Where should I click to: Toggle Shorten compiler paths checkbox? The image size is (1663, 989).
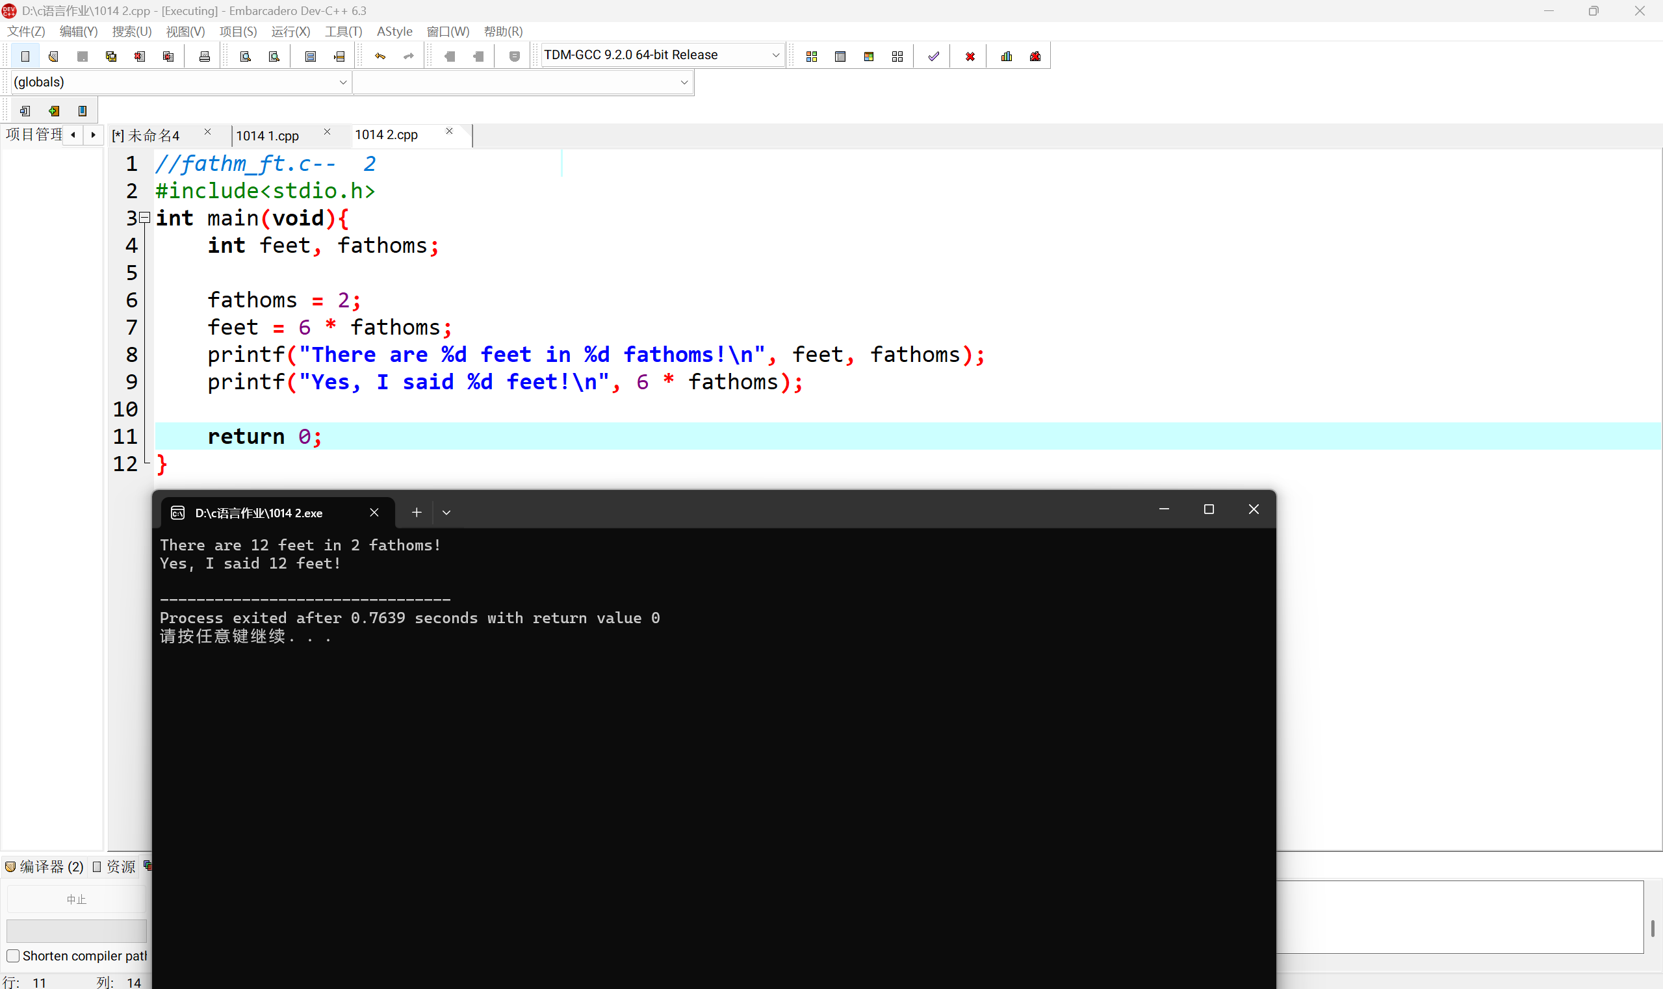pyautogui.click(x=12, y=956)
